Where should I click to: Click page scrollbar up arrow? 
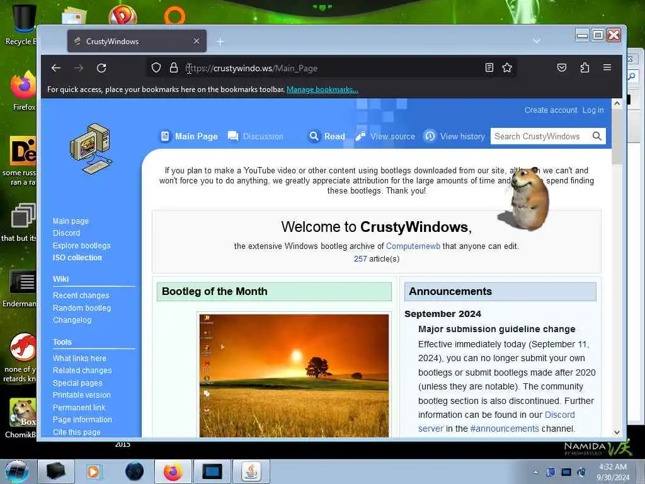coord(617,104)
